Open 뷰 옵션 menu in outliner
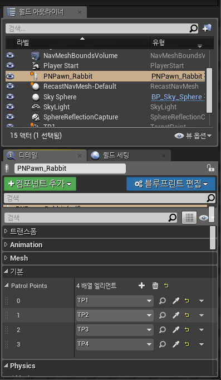The width and height of the screenshot is (221, 380). 193,136
